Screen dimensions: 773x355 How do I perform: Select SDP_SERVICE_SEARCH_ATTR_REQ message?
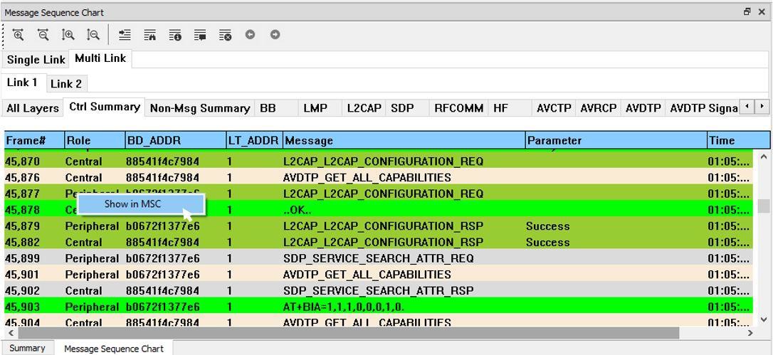(x=378, y=258)
